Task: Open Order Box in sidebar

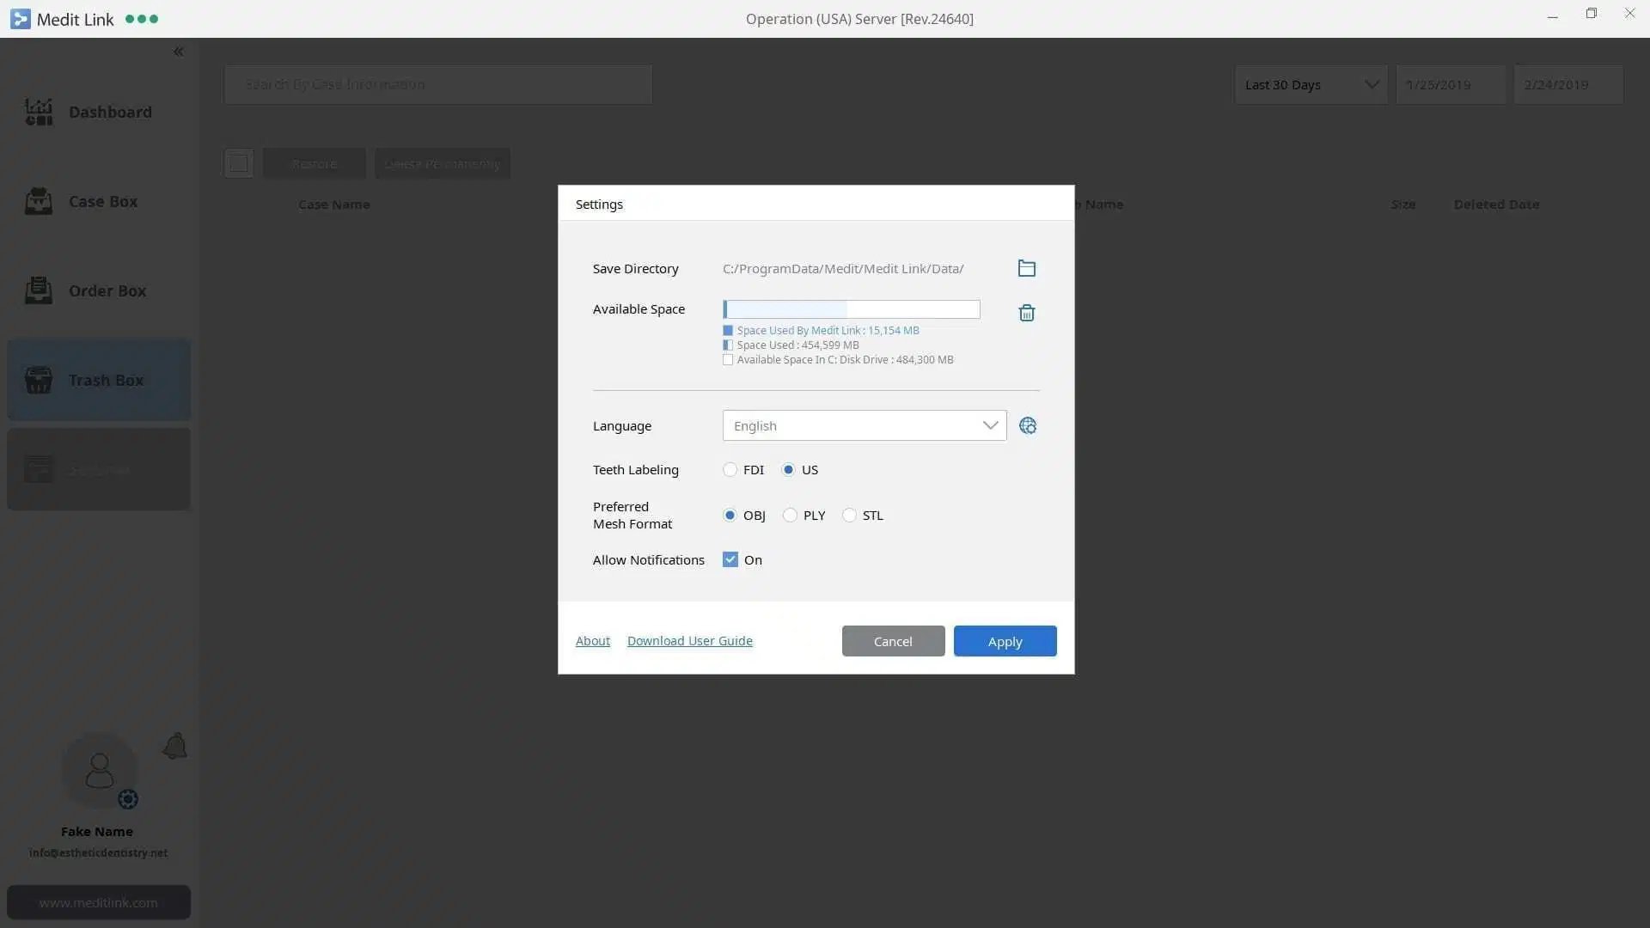Action: 99,290
